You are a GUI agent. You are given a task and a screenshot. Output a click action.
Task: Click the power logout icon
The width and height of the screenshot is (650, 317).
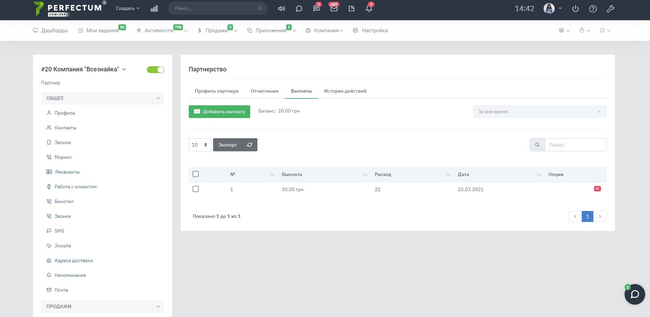[x=576, y=9]
